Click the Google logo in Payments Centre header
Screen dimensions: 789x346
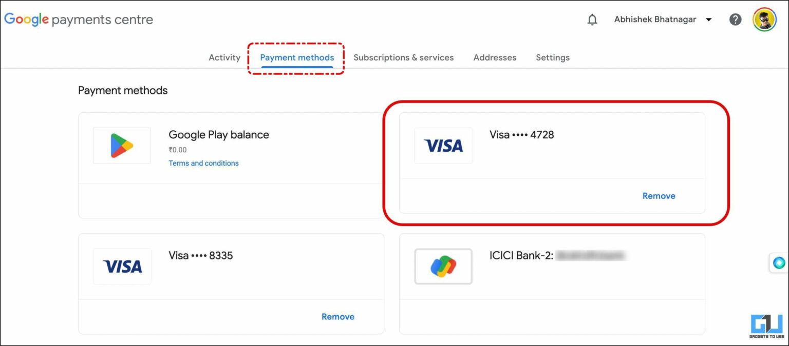pyautogui.click(x=26, y=19)
